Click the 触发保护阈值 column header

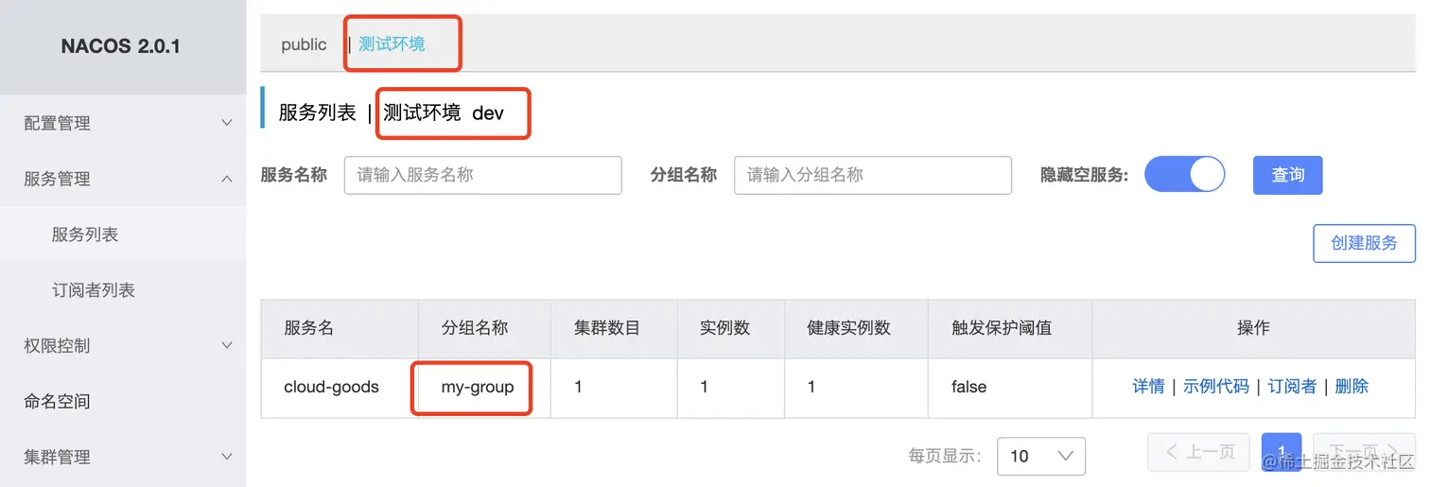[1010, 328]
